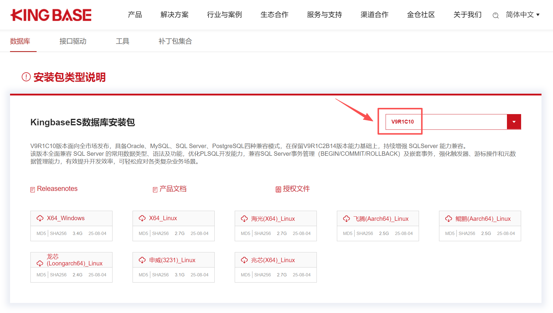The height and width of the screenshot is (313, 553).
Task: Click download cloud icon for 鲲鹏(Aarch64)_Linux
Action: 448,218
